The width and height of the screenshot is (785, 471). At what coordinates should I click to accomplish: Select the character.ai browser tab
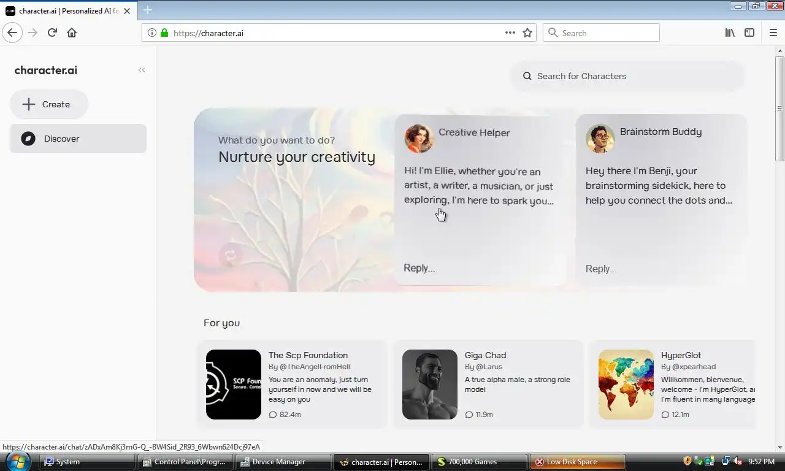[67, 10]
